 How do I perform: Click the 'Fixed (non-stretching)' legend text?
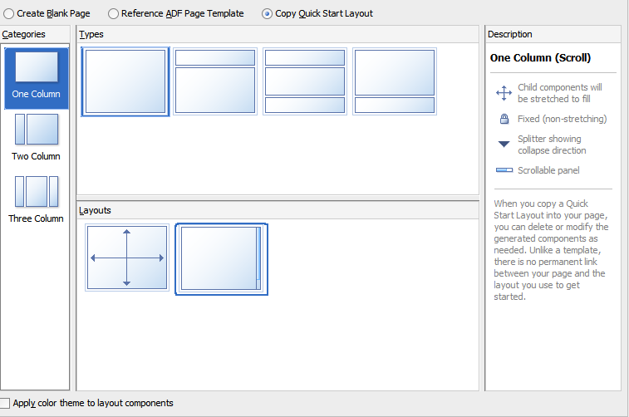[x=562, y=119]
